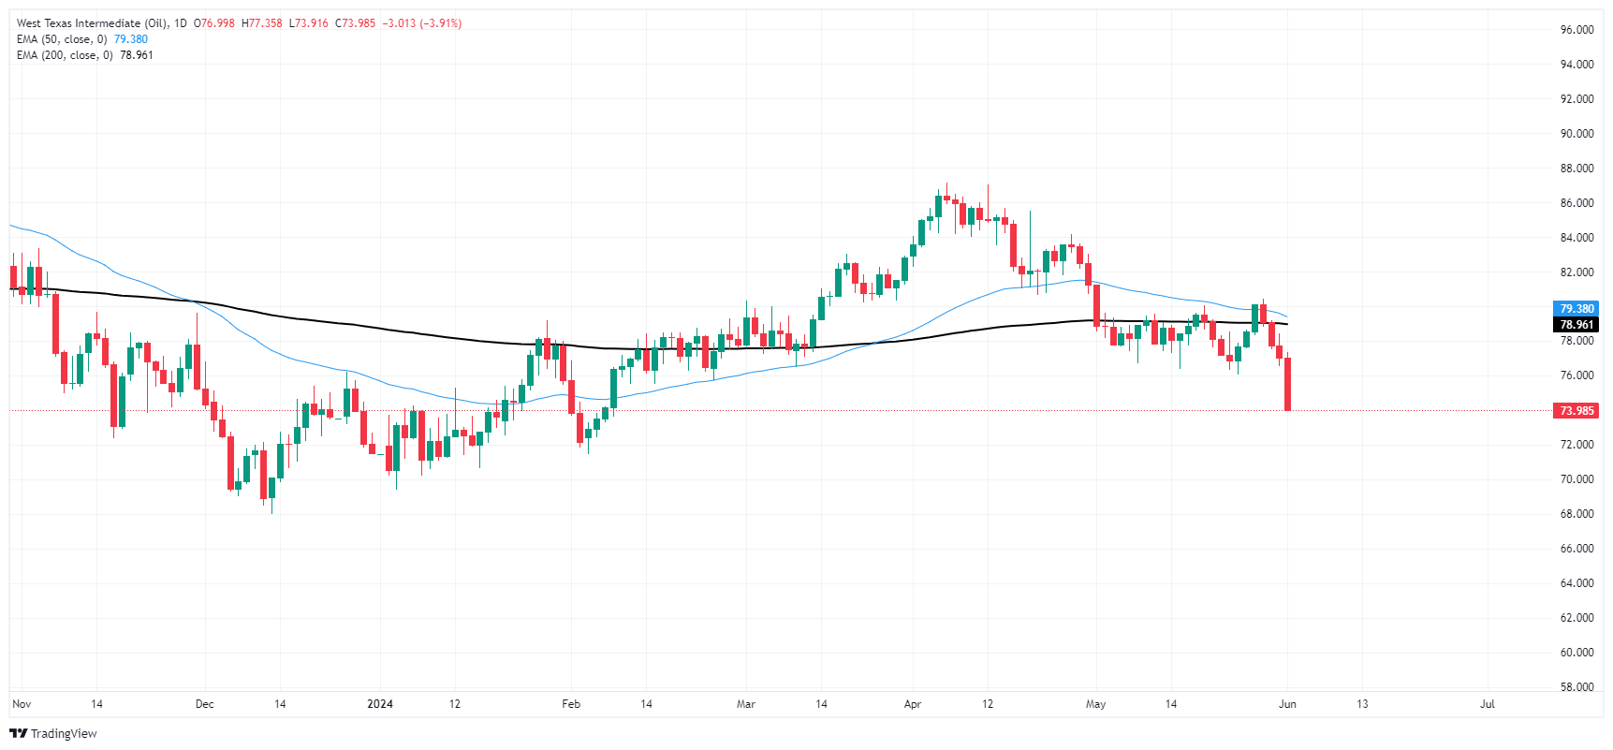Click the 2024 label on time axis
The width and height of the screenshot is (1613, 750).
380,704
